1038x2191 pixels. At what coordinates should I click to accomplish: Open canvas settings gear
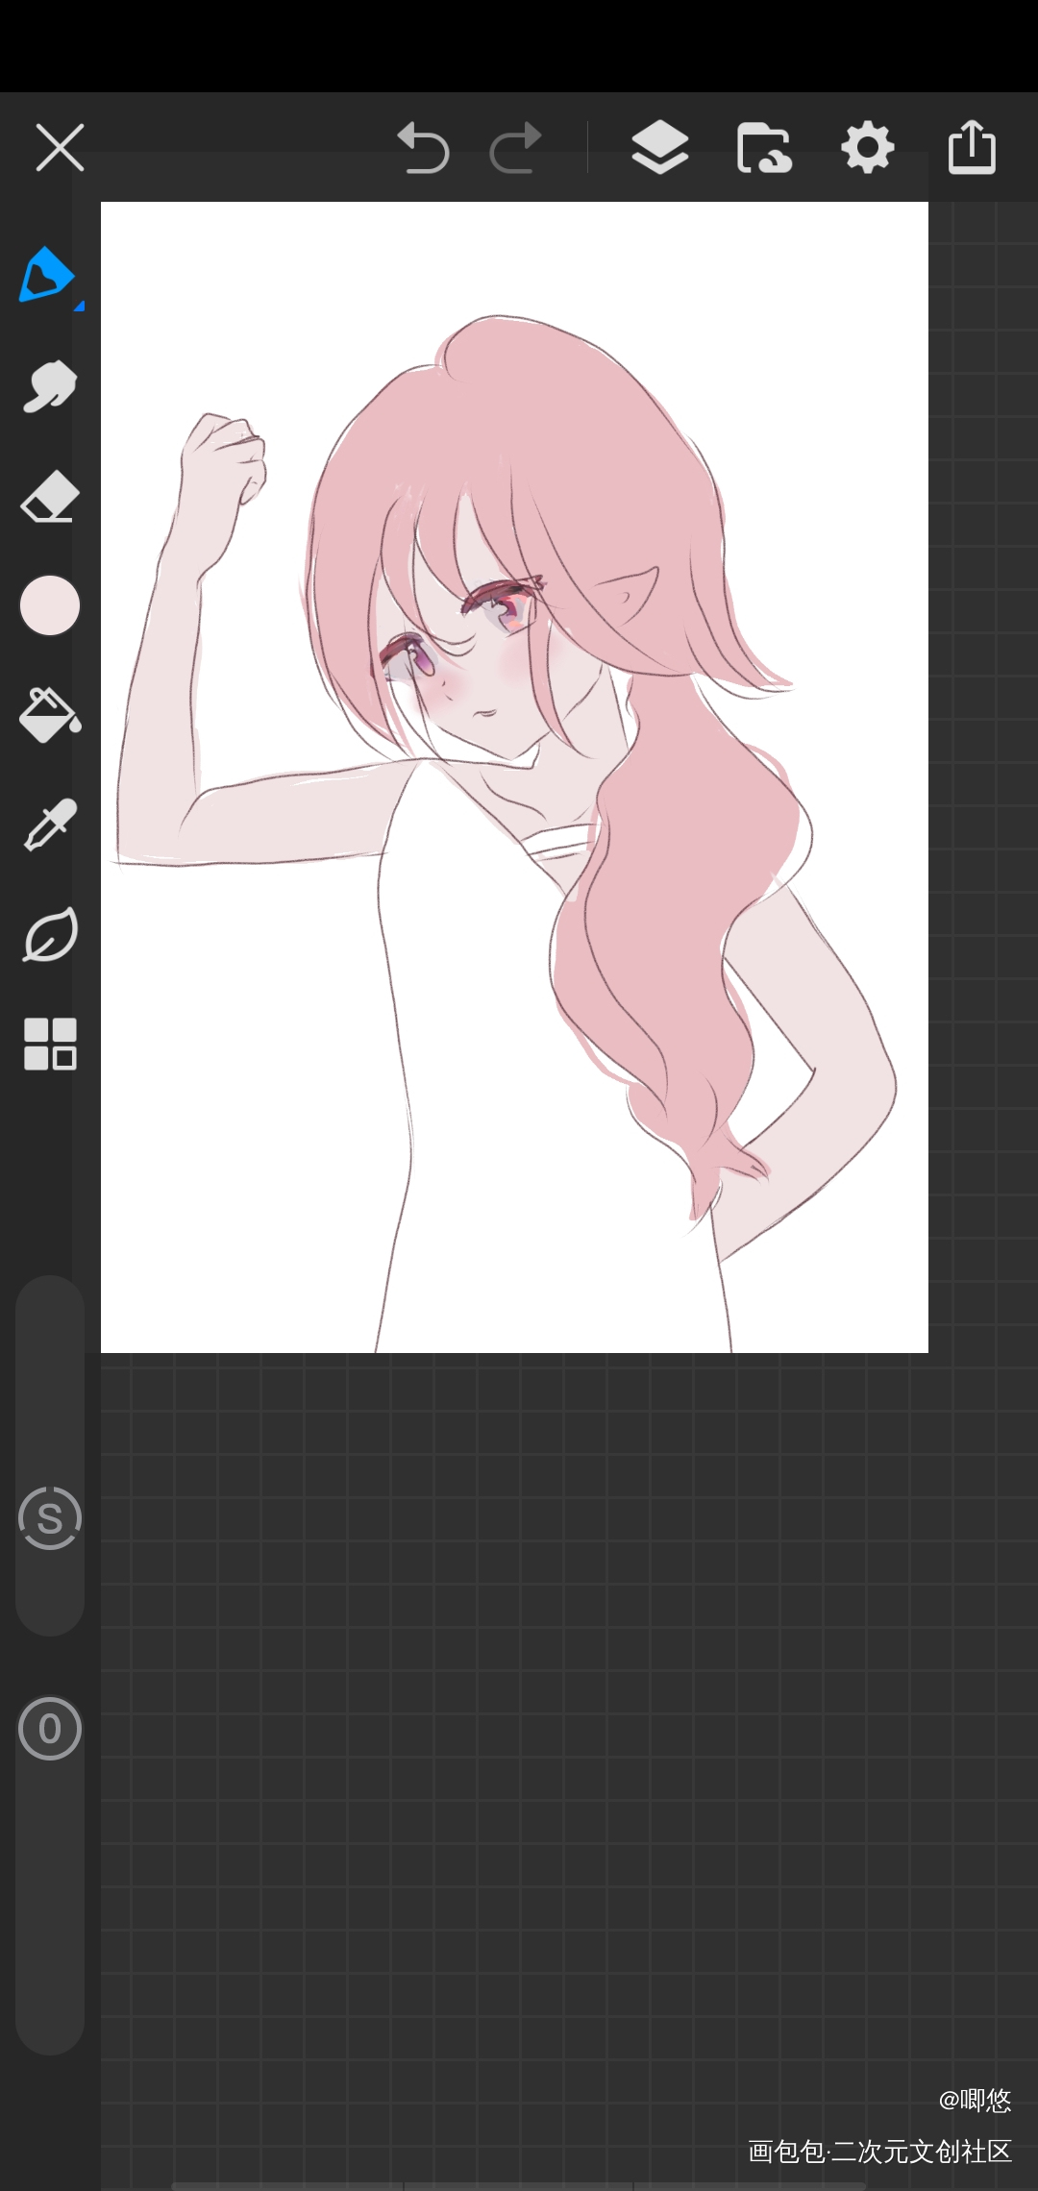coord(868,148)
